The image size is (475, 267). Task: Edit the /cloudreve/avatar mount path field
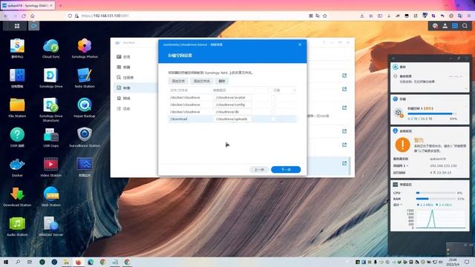point(232,97)
